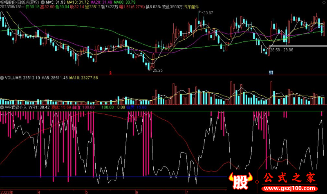Click the turnover amount 额7423万
Image resolution: width=327 pixels, height=194 pixels.
(110, 7)
